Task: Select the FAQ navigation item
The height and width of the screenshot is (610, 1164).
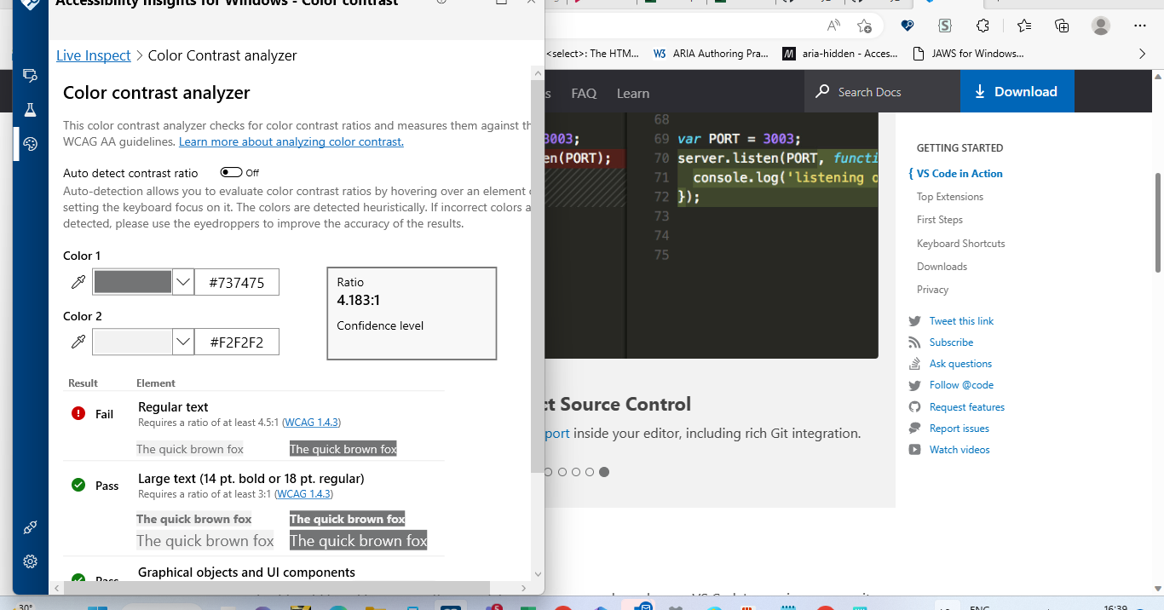Action: tap(584, 93)
